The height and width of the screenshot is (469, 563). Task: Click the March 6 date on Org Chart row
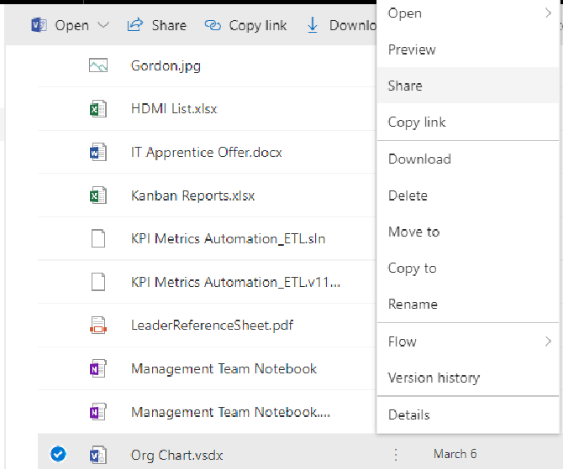(455, 454)
